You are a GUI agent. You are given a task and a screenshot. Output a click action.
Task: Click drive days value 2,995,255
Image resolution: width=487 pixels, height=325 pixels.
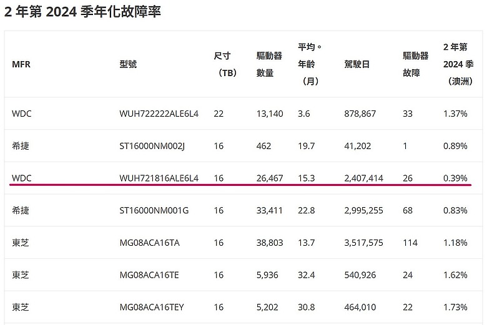click(364, 210)
